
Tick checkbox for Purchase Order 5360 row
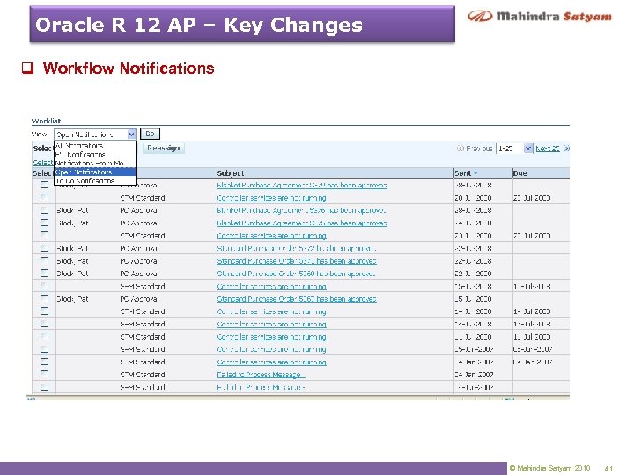click(45, 273)
